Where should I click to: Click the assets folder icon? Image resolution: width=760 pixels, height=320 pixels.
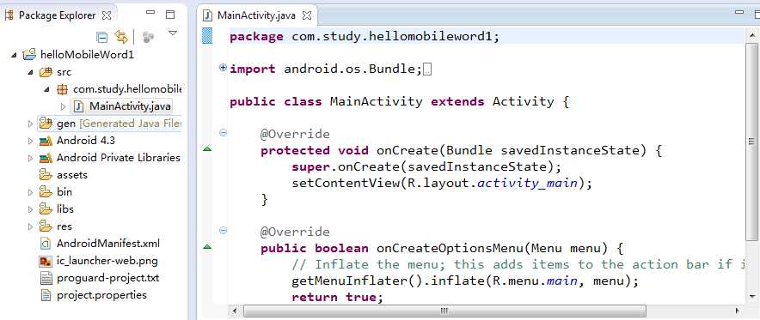[46, 174]
